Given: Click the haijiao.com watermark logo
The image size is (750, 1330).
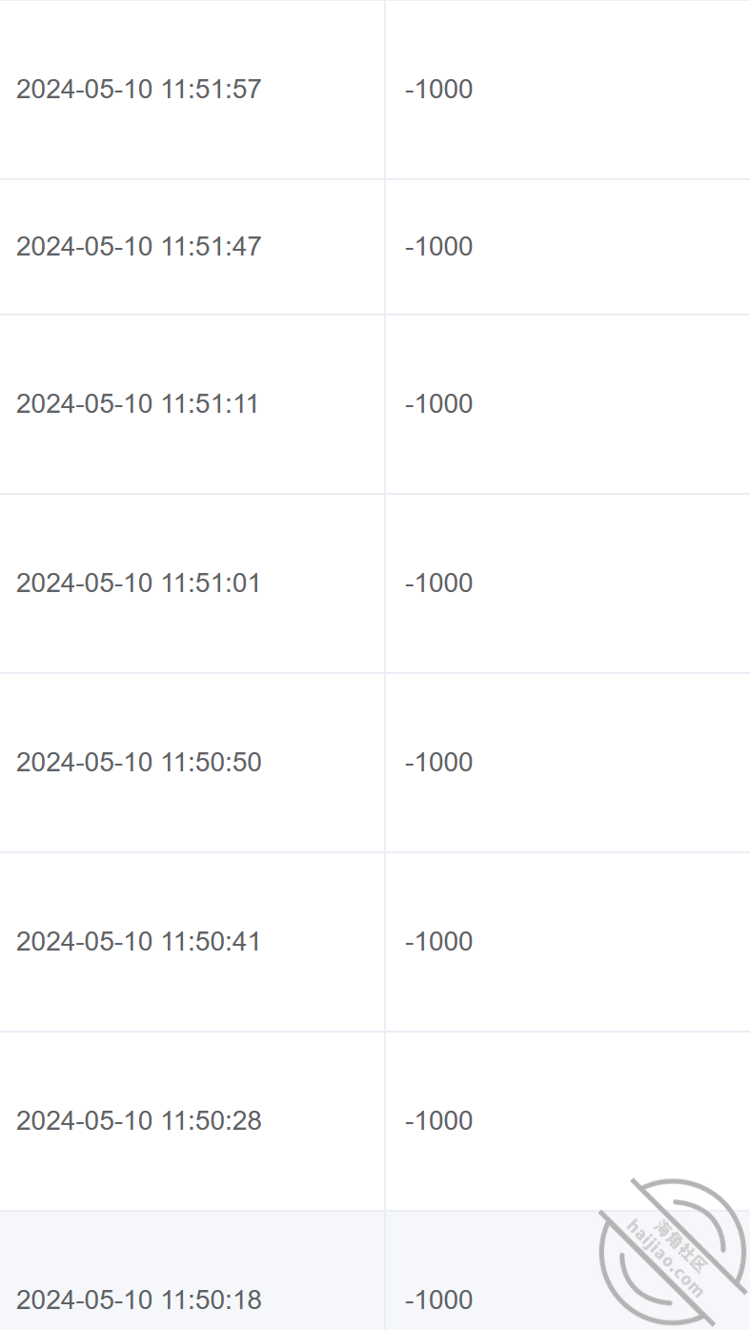Looking at the screenshot, I should click(x=674, y=1251).
